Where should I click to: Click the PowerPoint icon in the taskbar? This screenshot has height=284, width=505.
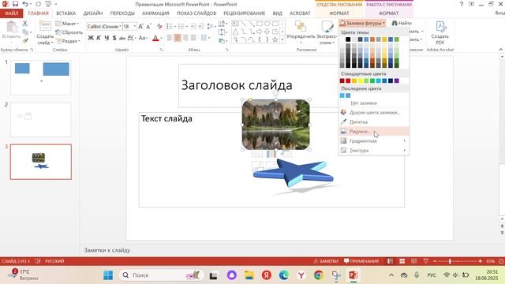(x=353, y=275)
